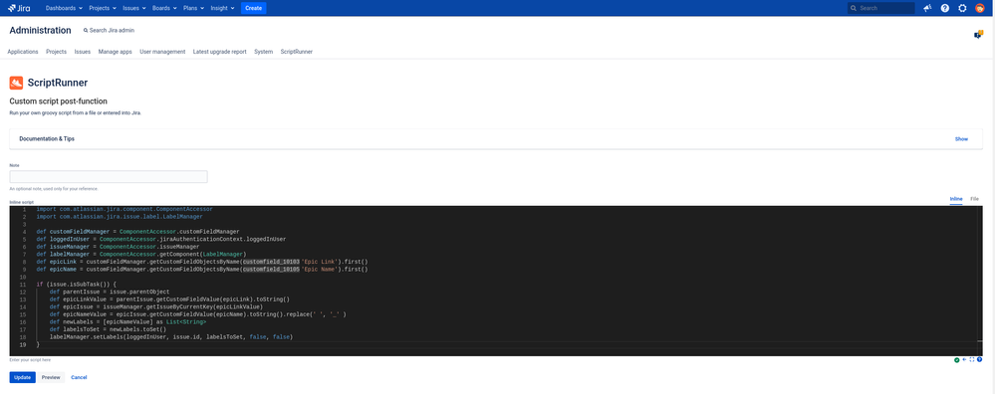The image size is (995, 394).
Task: Click the Jira logo in top bar
Action: tap(19, 8)
